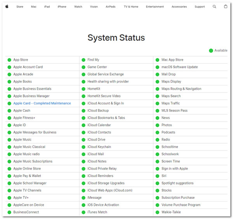The height and width of the screenshot is (219, 233).
Task: Click green dot beside Apple ID
Action: 9,125
